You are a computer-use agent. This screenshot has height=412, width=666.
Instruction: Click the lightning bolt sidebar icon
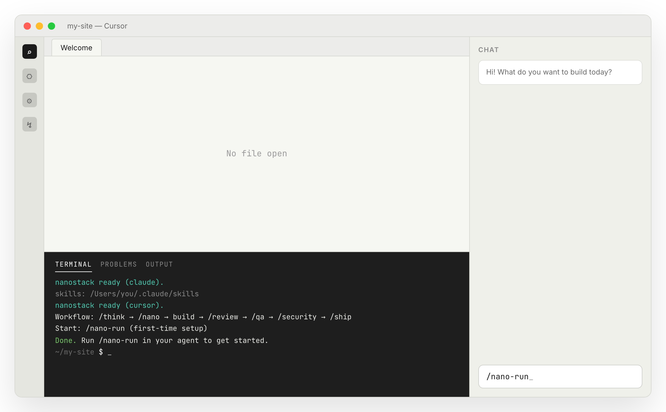[x=30, y=124]
